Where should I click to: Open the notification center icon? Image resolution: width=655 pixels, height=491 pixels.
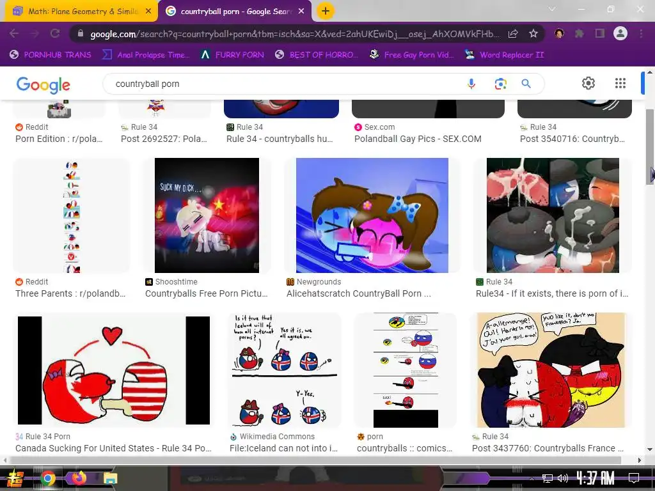(634, 478)
